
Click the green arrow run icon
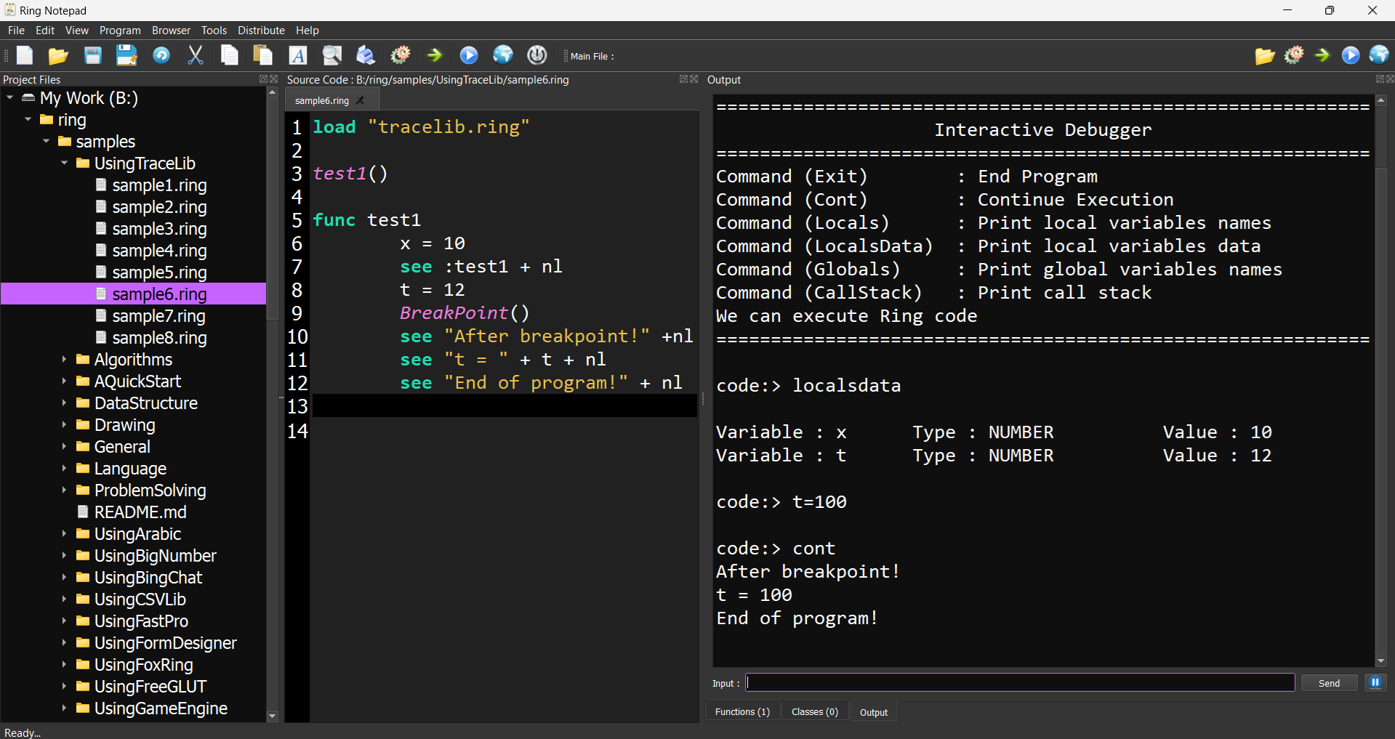[434, 55]
